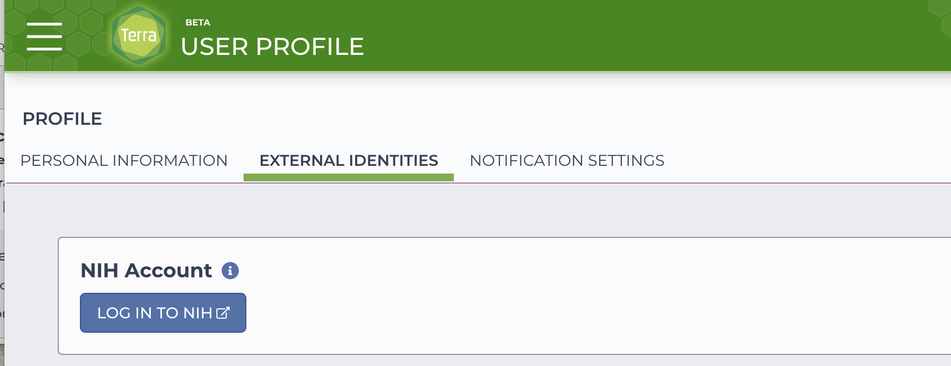This screenshot has height=366, width=951.
Task: Click blank area of green header bar
Action: 610,35
